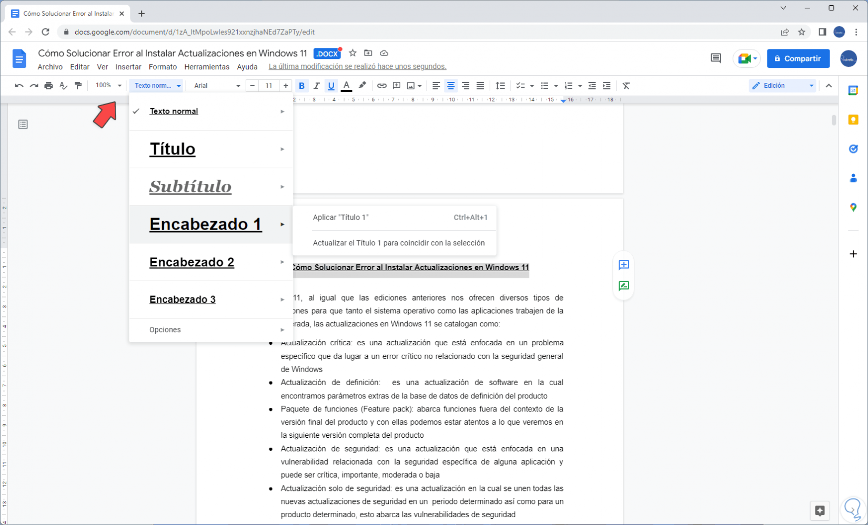Open the Arial font dropdown

tap(217, 86)
